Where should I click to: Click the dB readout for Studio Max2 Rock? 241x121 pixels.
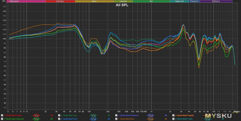point(109,119)
